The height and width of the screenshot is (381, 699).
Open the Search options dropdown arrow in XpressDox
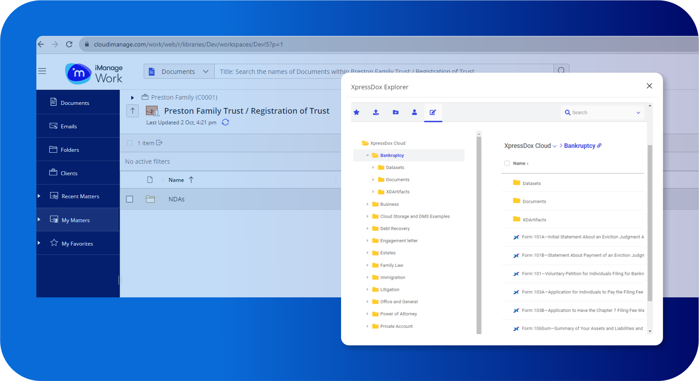[638, 113]
